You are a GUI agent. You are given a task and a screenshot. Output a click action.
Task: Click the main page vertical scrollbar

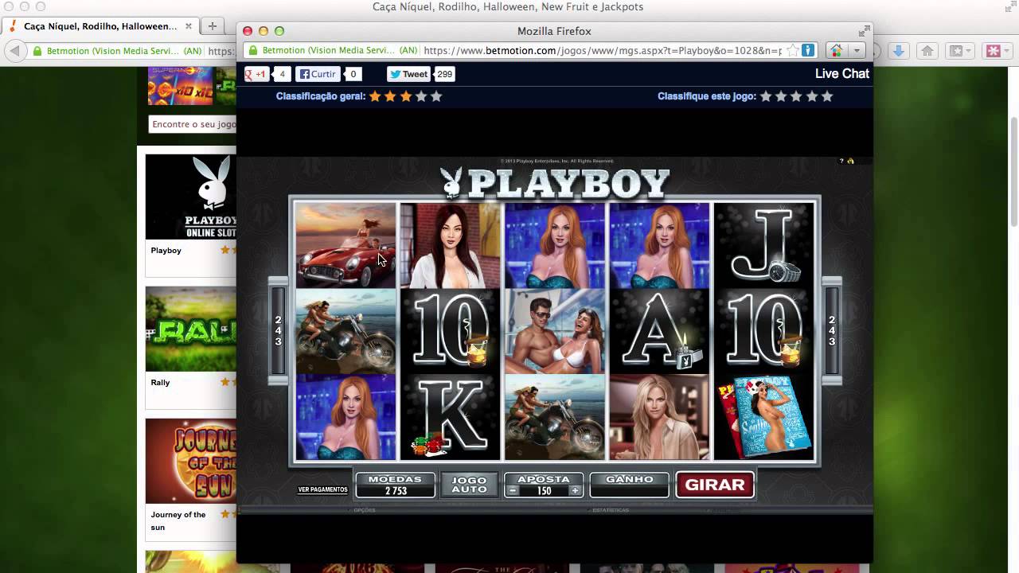(x=1014, y=172)
